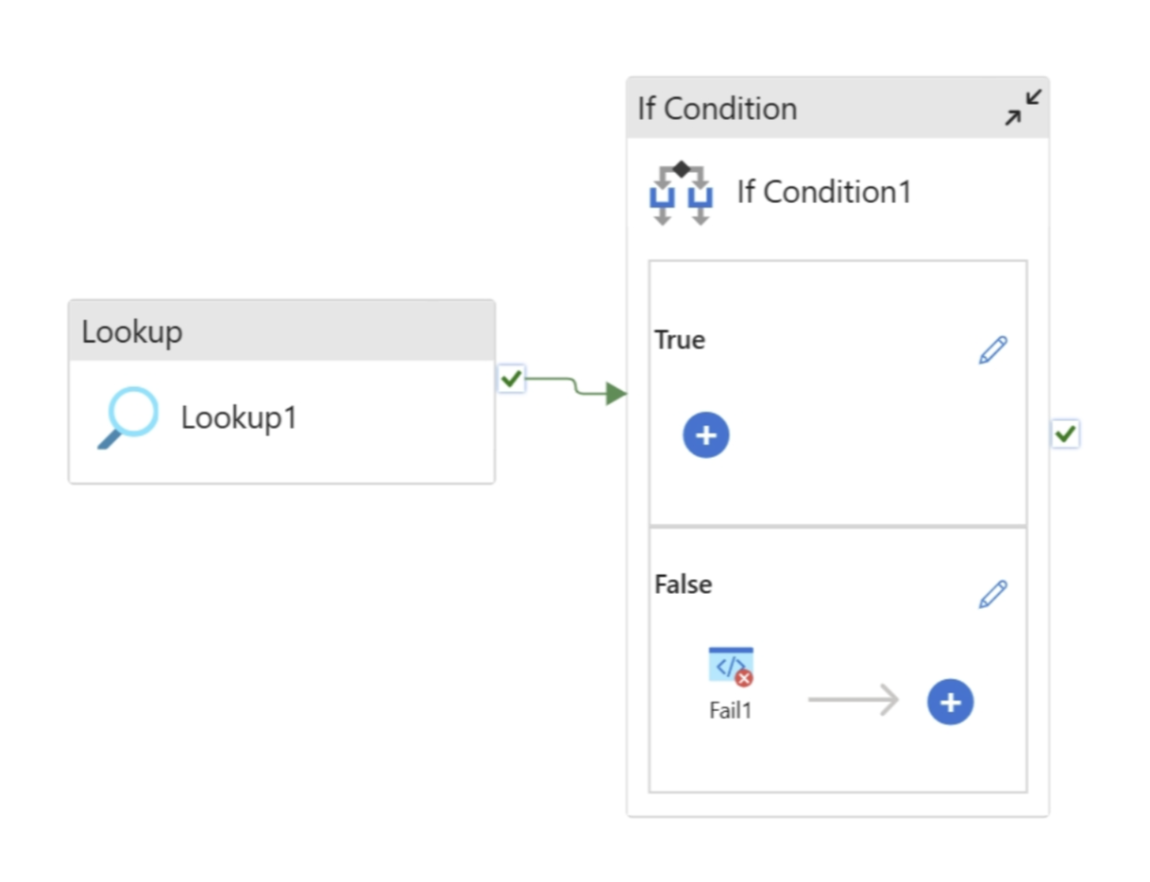Select the Lookup1 activity name
Viewport: 1150px width, 882px height.
[x=239, y=417]
